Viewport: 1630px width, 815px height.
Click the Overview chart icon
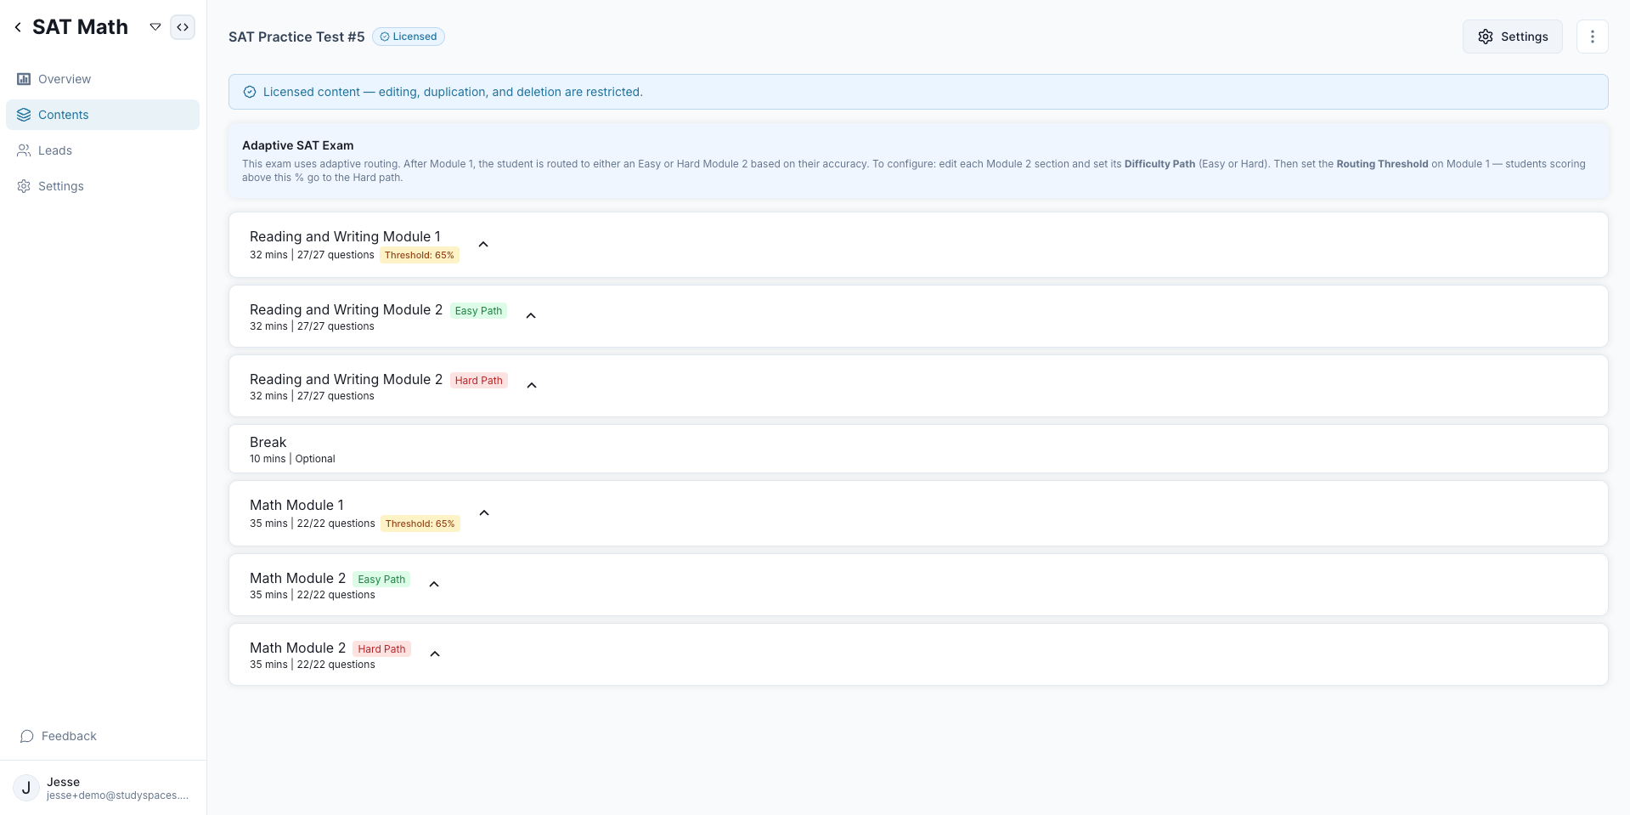[24, 79]
